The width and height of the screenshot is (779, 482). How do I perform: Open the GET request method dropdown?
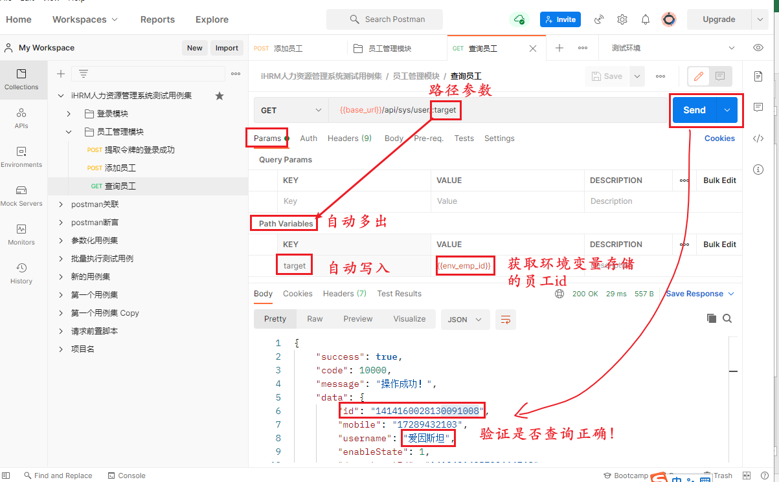coord(291,110)
